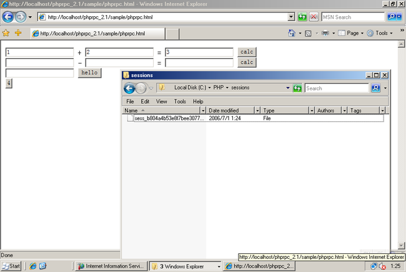Open the IE Page menu
This screenshot has height=272, width=406.
tap(351, 33)
